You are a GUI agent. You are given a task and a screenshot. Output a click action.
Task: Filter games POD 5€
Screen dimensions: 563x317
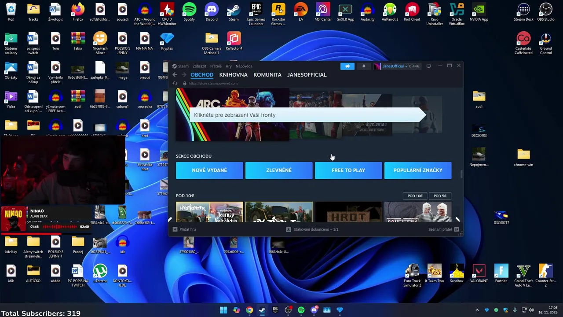(440, 196)
